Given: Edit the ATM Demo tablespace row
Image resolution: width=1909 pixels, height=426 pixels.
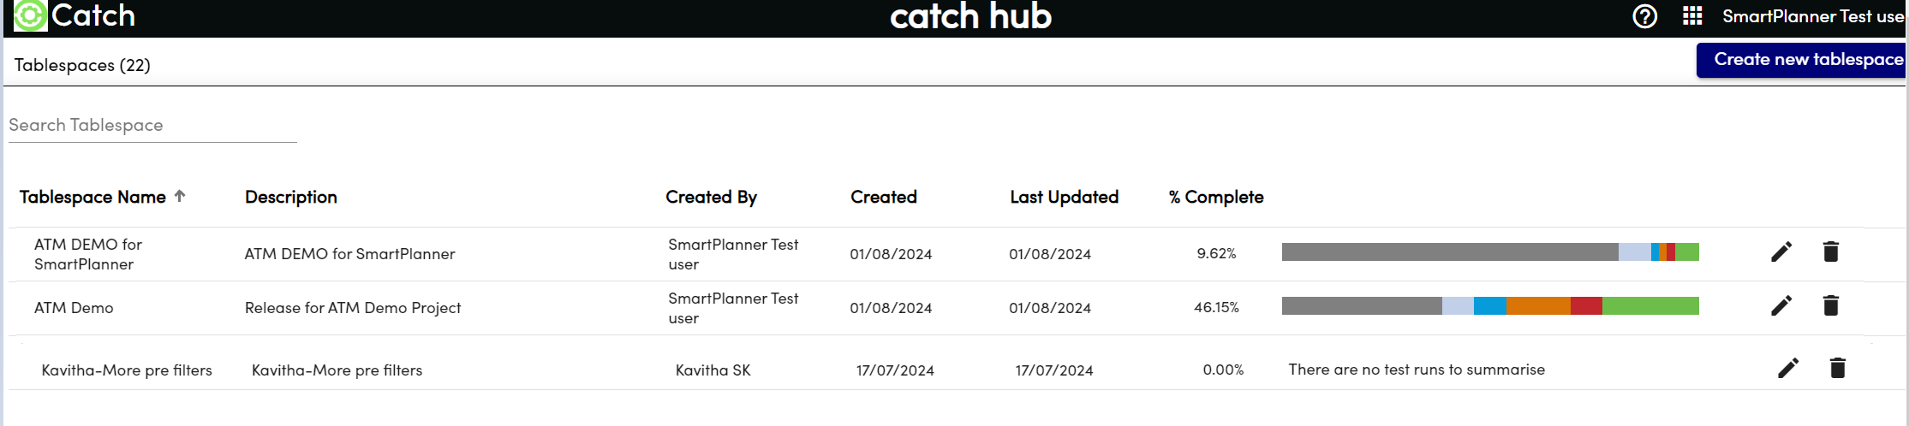Looking at the screenshot, I should (1781, 306).
